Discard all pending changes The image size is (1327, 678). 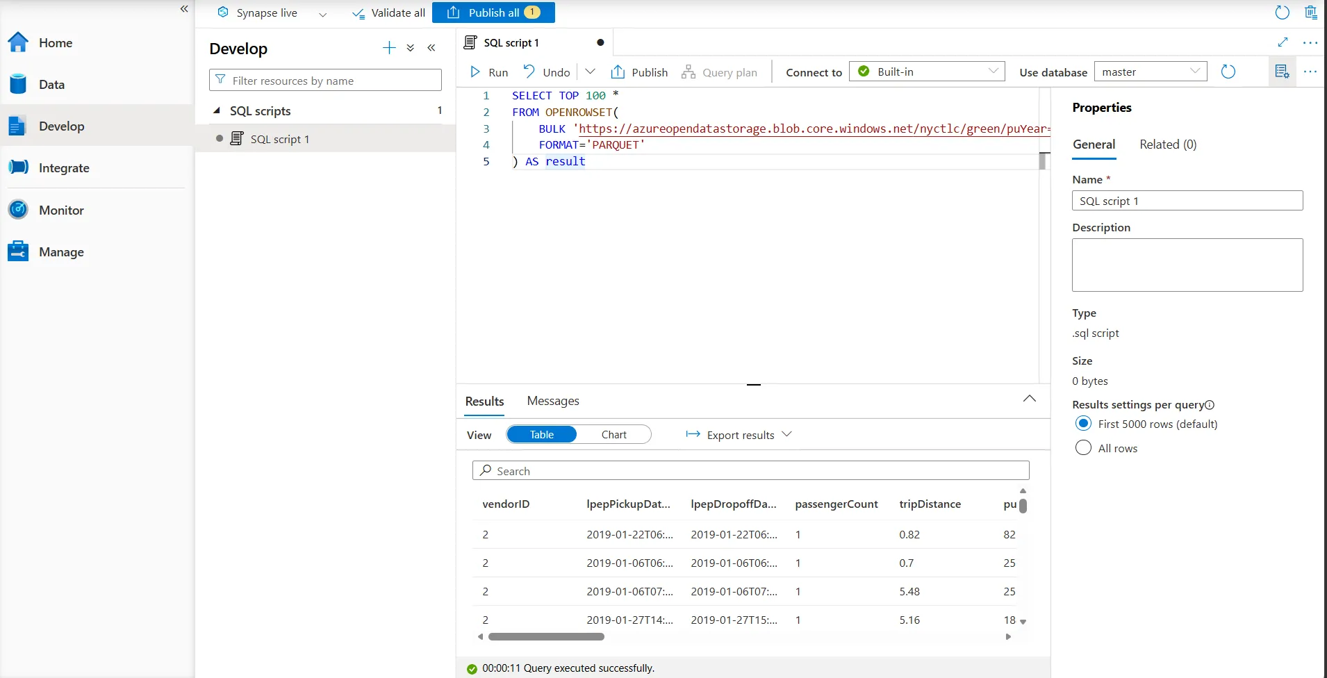pos(1311,13)
